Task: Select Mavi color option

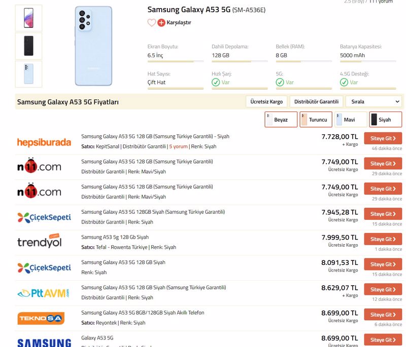Action: coord(351,120)
